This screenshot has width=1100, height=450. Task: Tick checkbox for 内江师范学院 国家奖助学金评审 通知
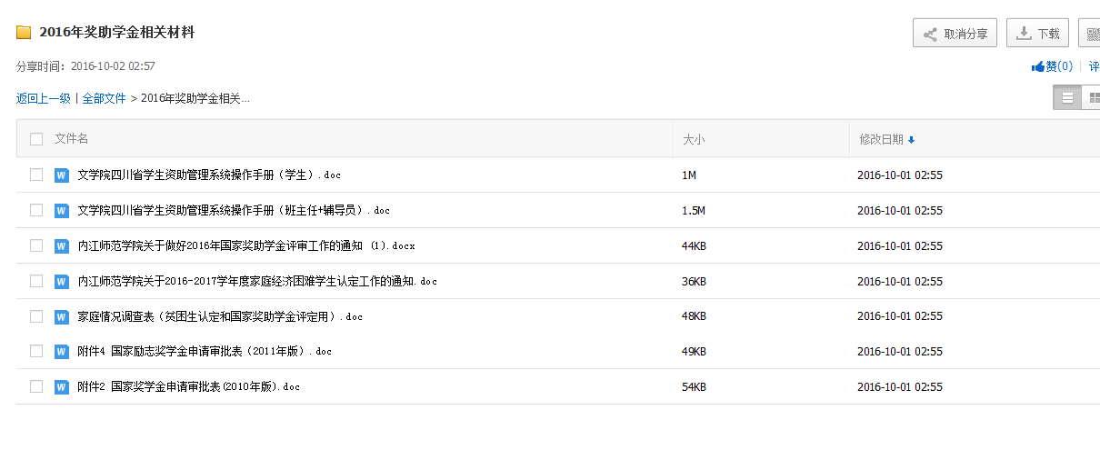36,245
